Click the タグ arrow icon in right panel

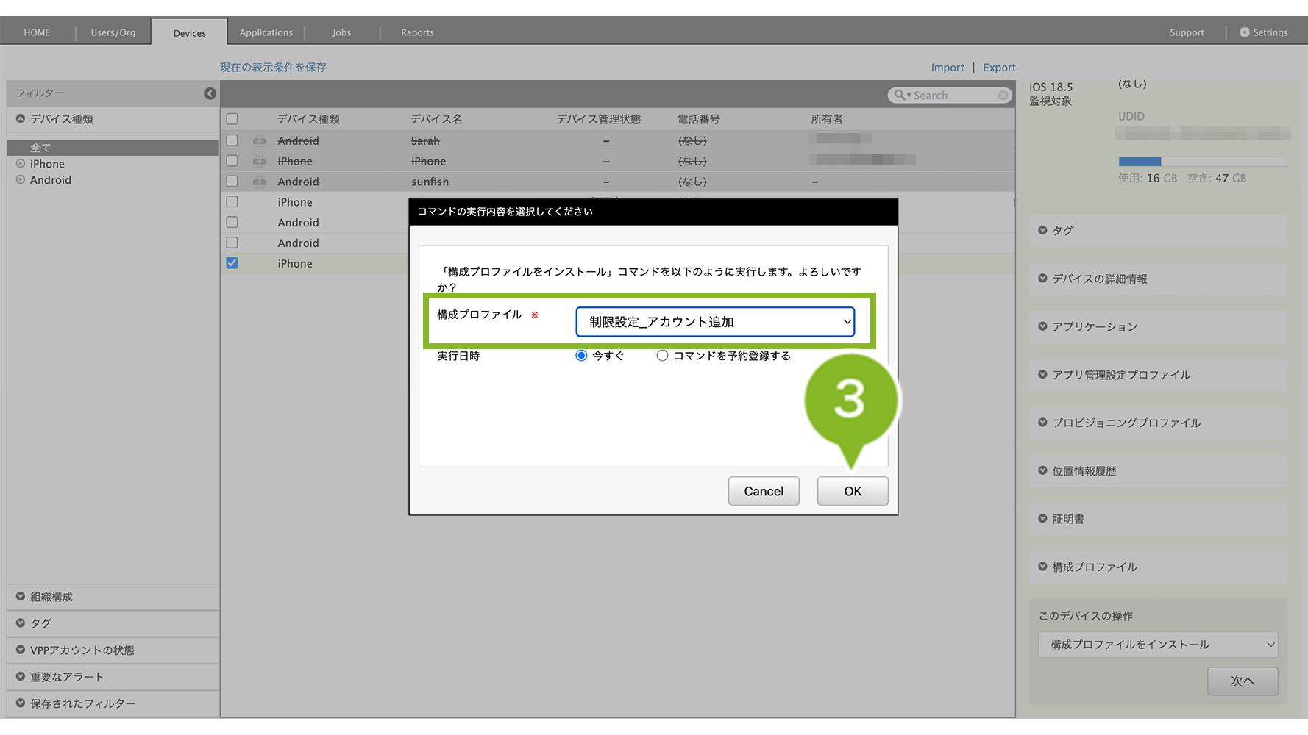click(1042, 230)
